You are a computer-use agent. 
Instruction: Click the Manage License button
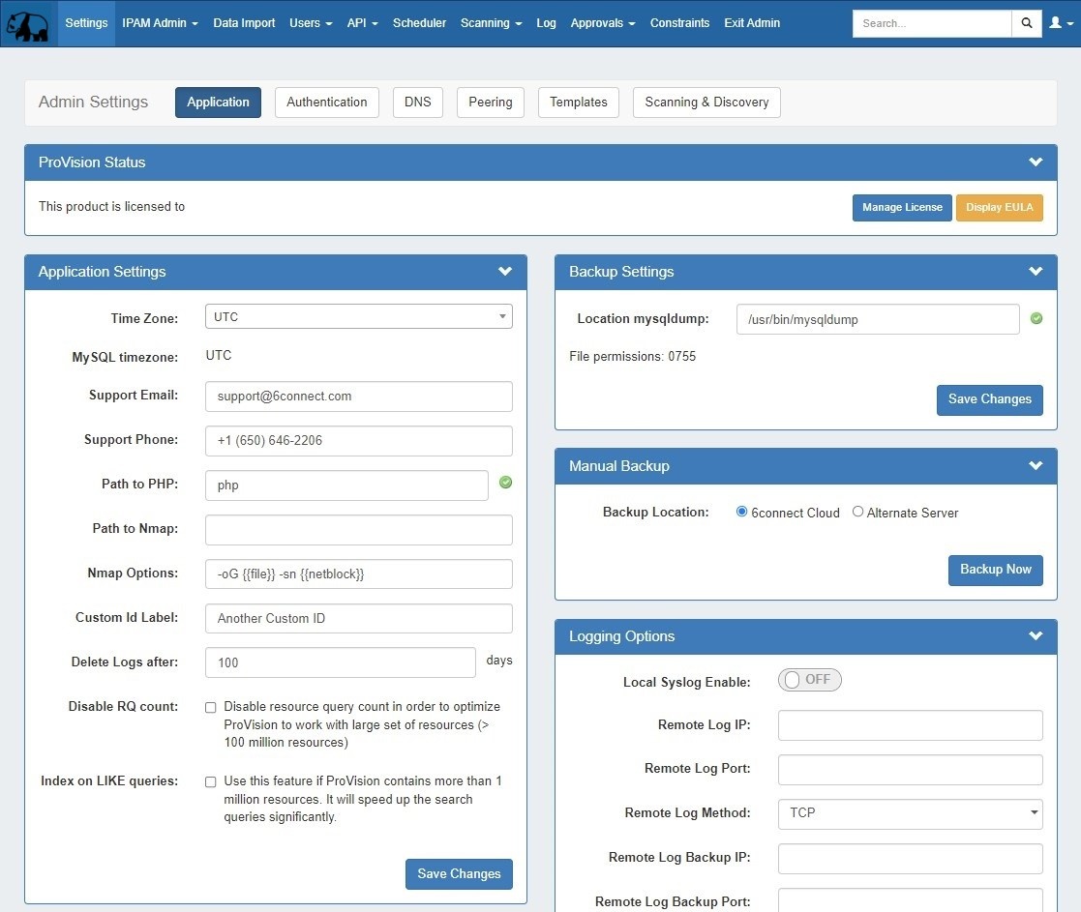[x=902, y=208]
